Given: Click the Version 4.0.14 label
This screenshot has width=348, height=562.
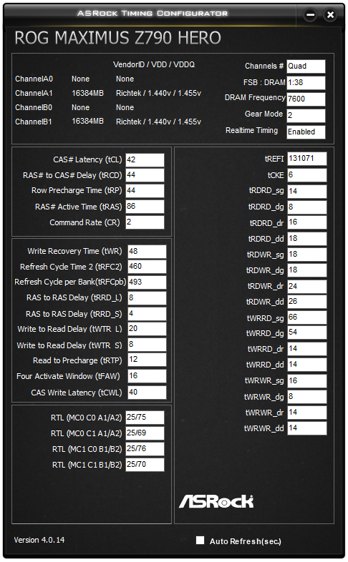Looking at the screenshot, I should pyautogui.click(x=39, y=540).
